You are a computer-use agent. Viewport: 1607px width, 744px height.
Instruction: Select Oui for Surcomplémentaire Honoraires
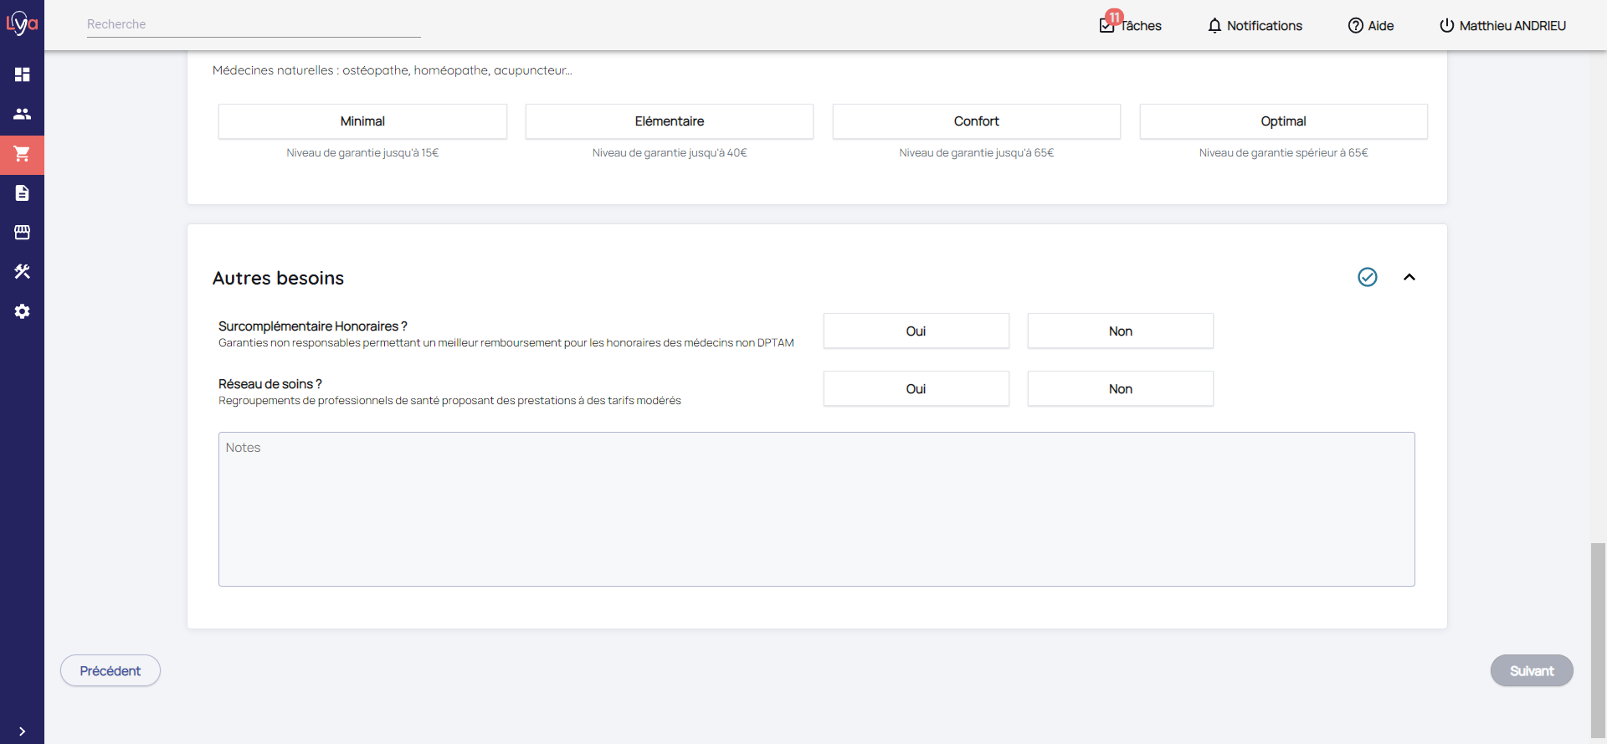(916, 331)
